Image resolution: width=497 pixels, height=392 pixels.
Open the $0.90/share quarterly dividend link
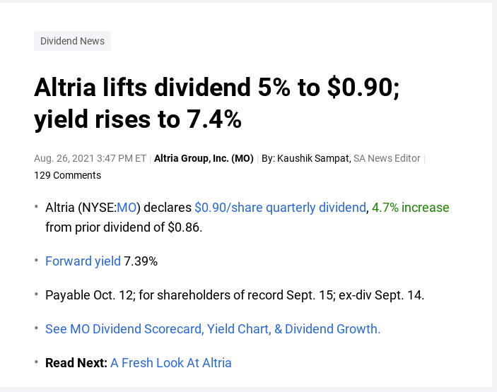[x=280, y=208]
